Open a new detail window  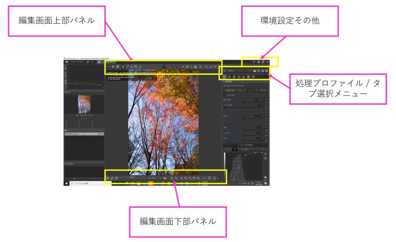tap(209, 178)
